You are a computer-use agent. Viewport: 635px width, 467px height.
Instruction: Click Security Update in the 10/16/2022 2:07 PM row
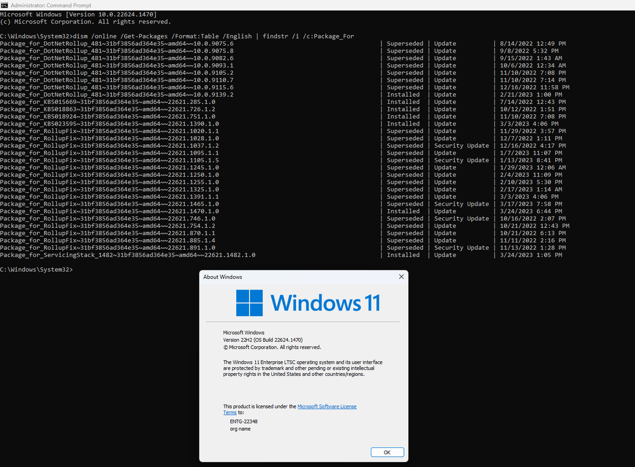(461, 219)
